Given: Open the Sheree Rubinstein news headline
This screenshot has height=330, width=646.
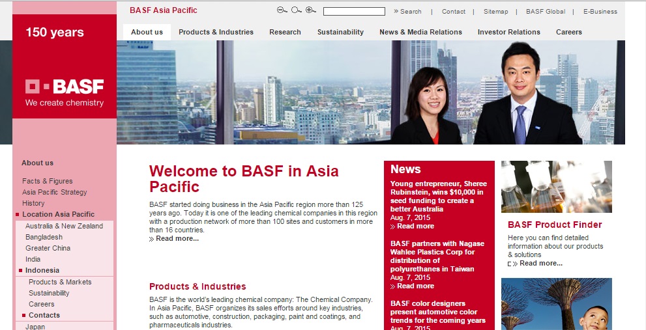Looking at the screenshot, I should [438, 197].
